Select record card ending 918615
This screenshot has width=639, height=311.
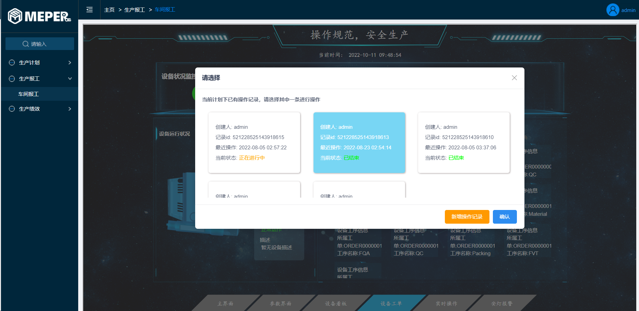click(254, 142)
